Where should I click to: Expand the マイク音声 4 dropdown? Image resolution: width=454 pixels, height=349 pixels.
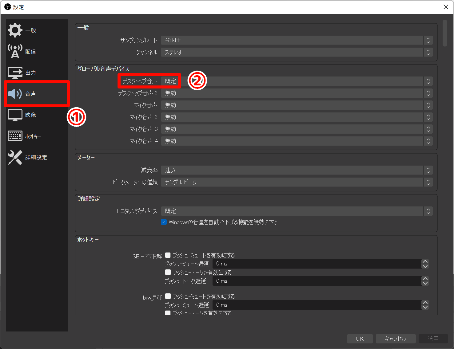tap(297, 141)
